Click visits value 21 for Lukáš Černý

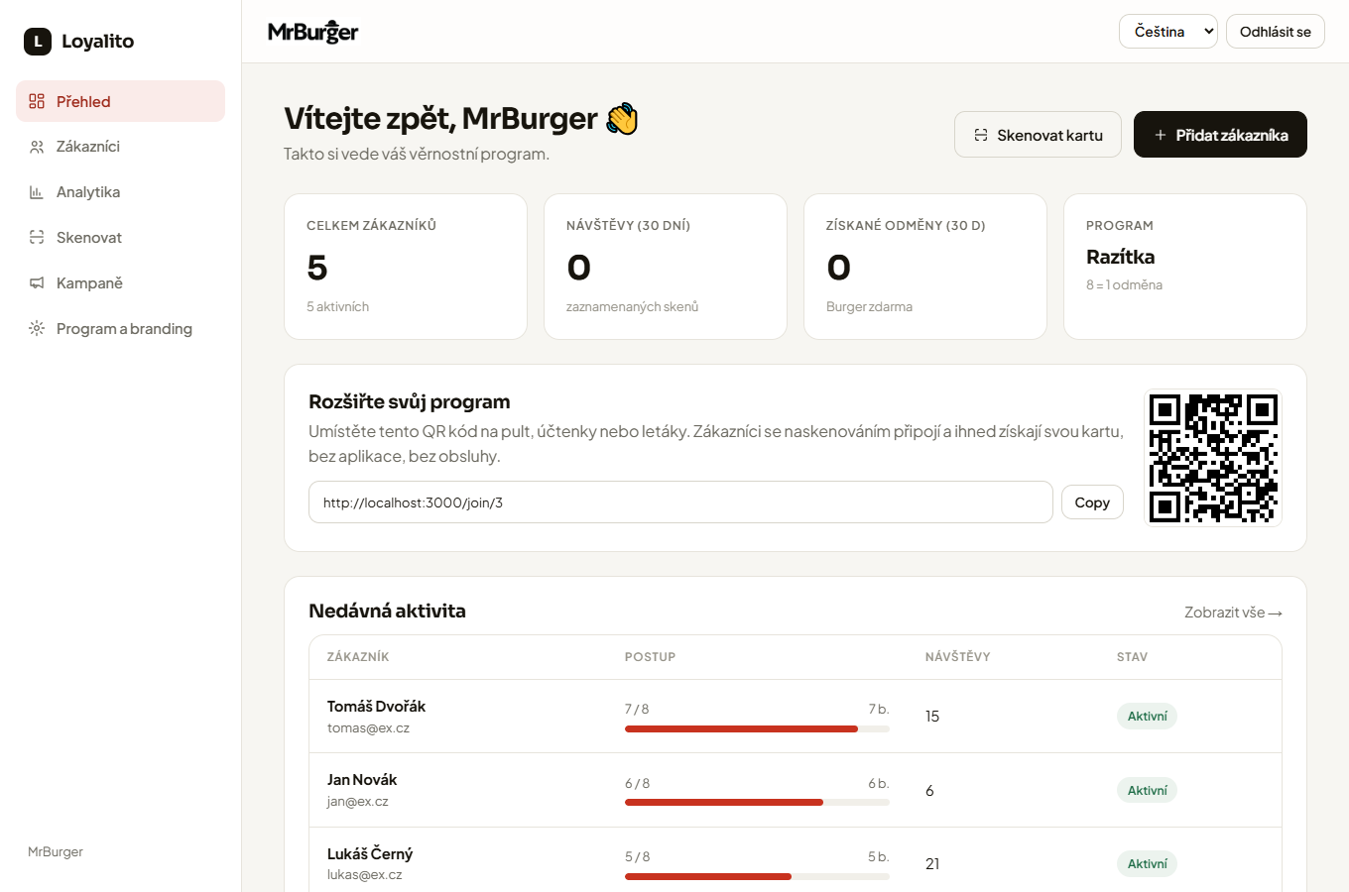[x=932, y=864]
